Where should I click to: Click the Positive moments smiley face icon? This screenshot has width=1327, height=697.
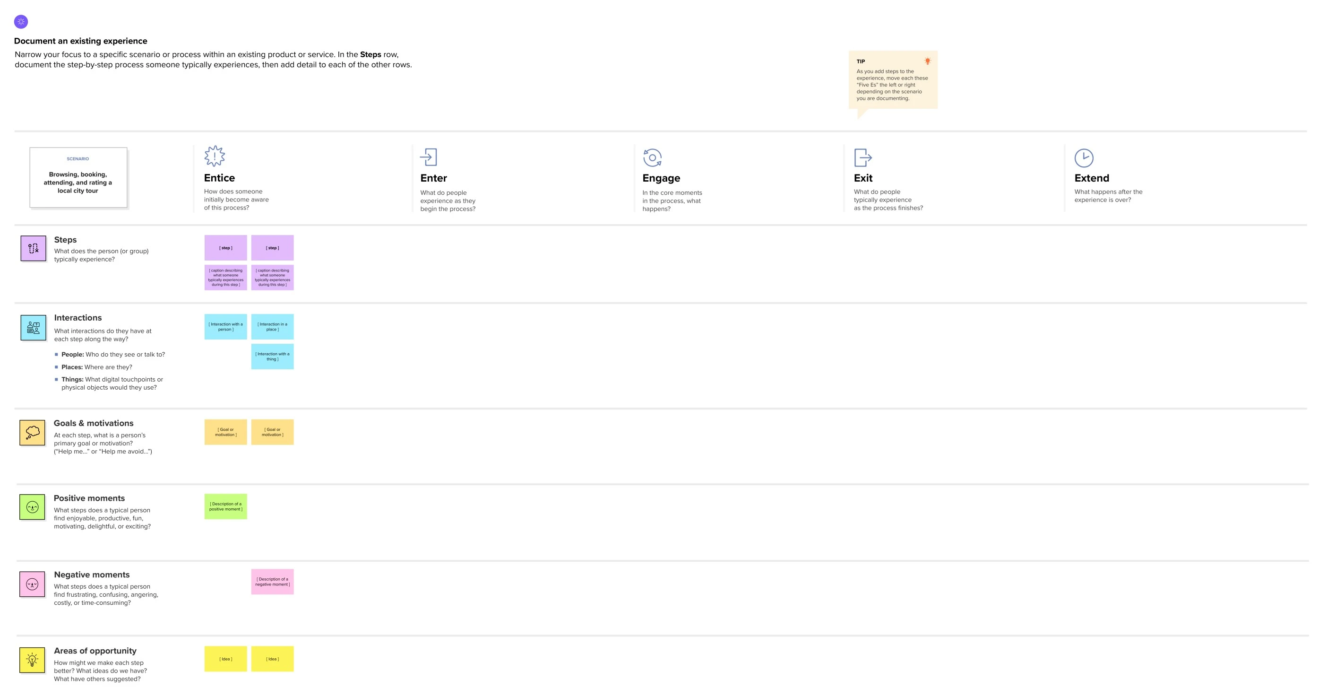(33, 507)
